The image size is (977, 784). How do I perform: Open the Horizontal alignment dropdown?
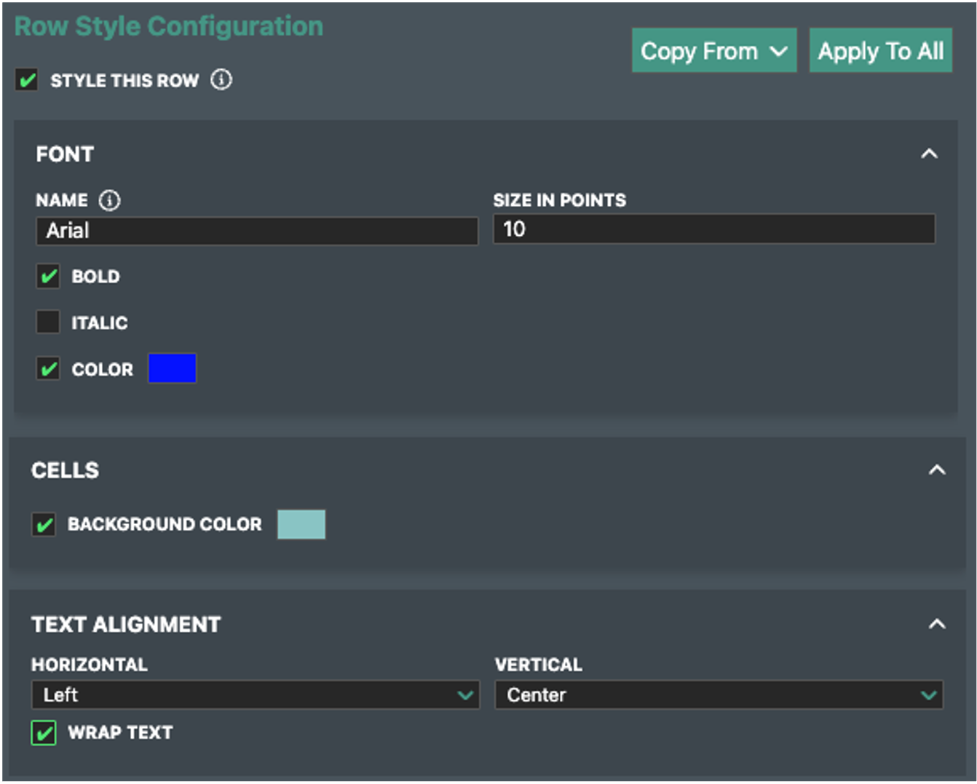(255, 695)
